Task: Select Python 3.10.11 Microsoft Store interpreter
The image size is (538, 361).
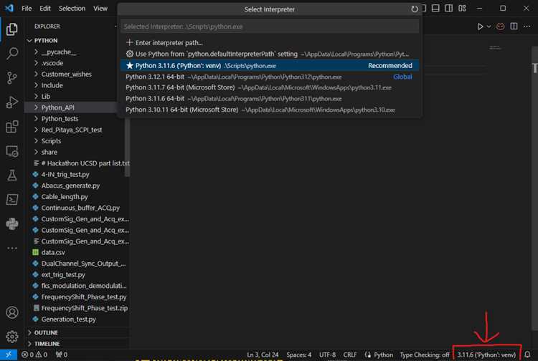Action: click(x=270, y=110)
